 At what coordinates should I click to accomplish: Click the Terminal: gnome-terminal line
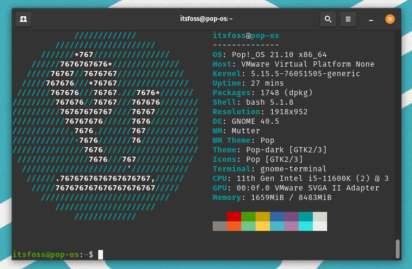tap(269, 169)
